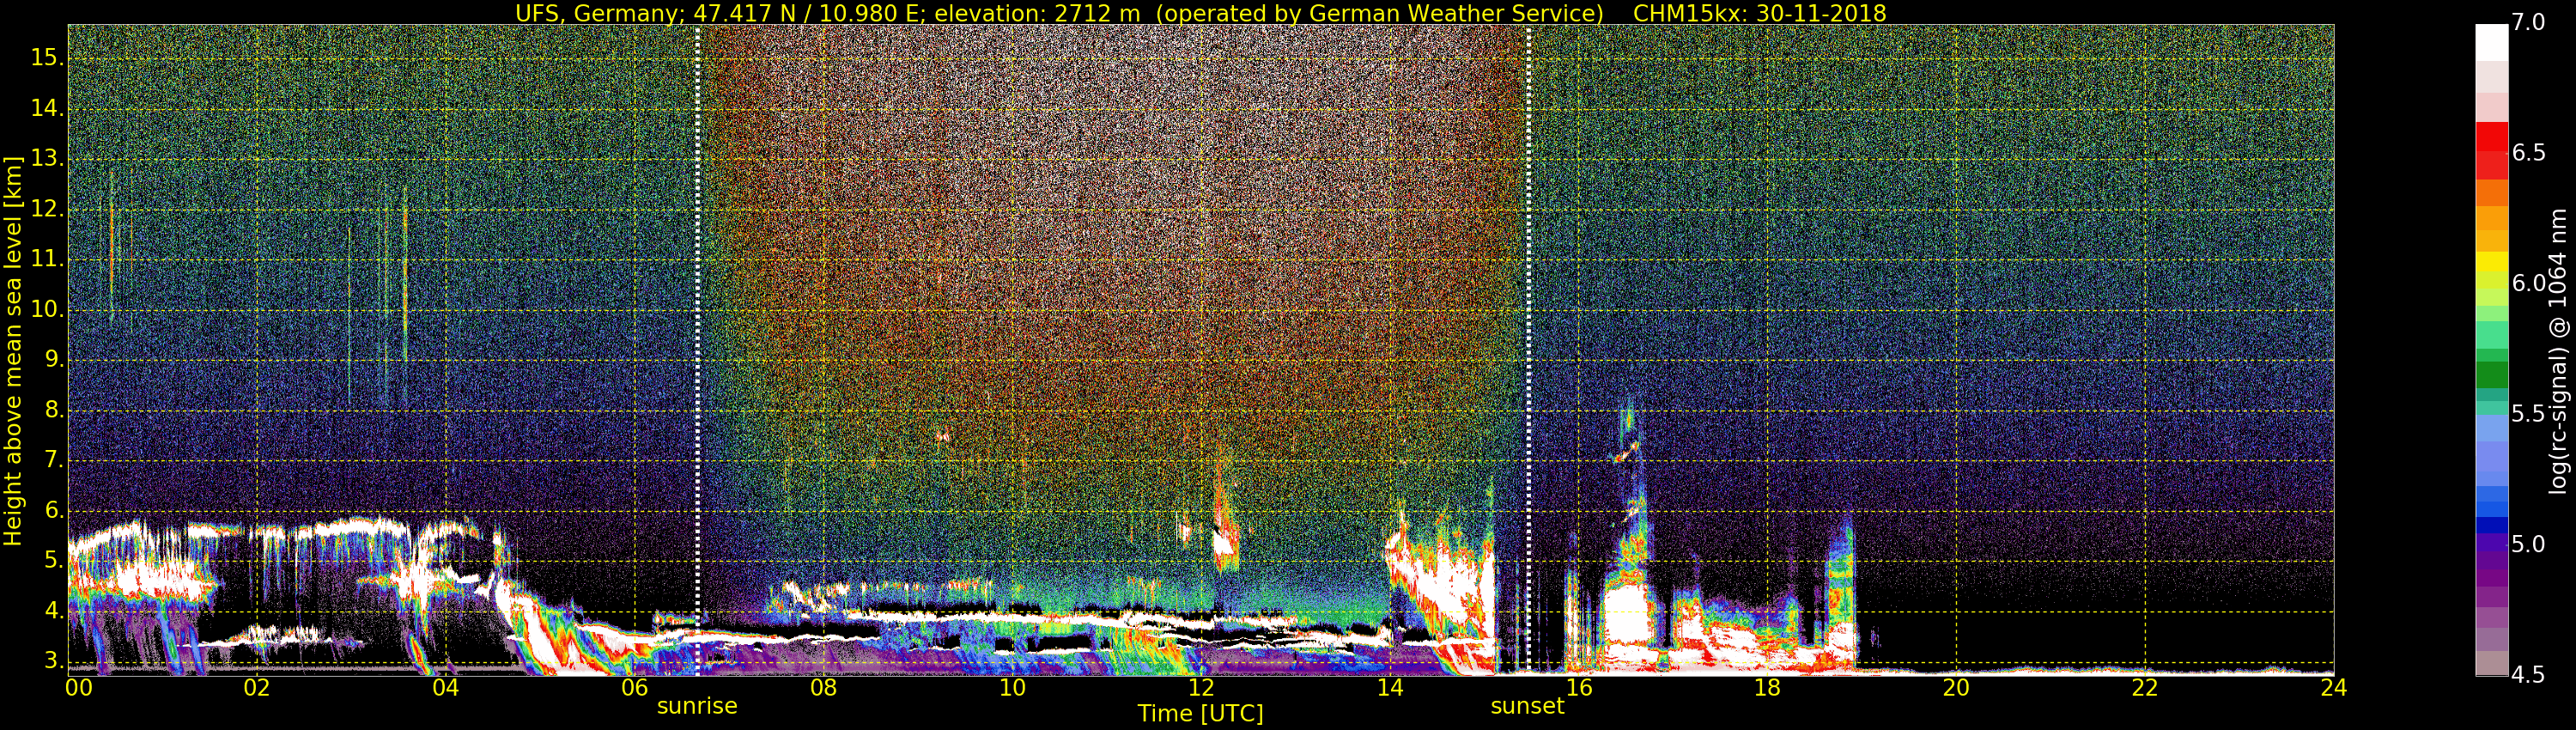Click colorbar tick label '5.0'

click(x=2529, y=545)
